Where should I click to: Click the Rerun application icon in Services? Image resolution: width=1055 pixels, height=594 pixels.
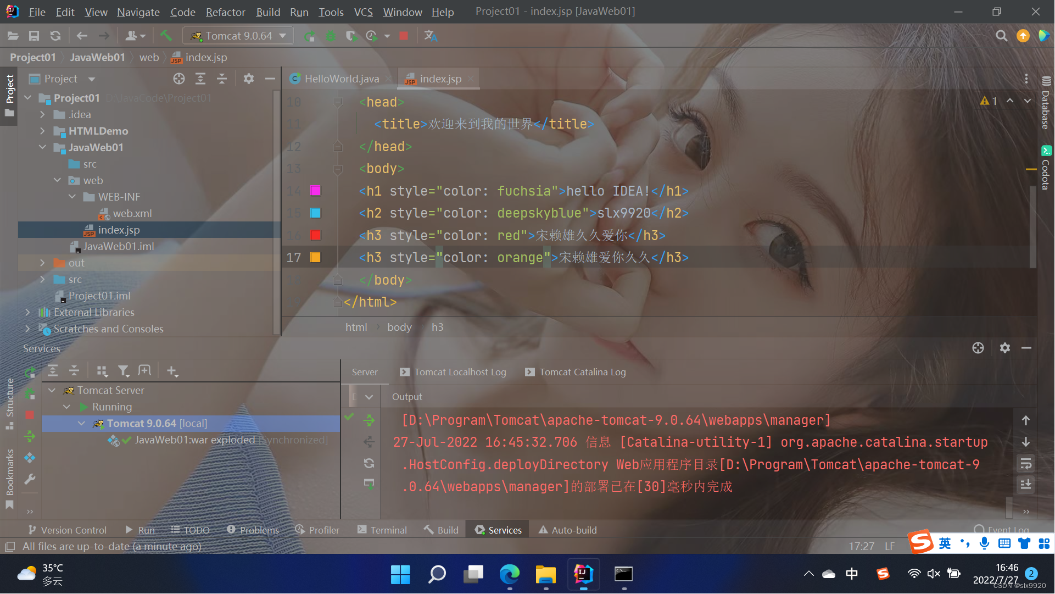coord(30,370)
